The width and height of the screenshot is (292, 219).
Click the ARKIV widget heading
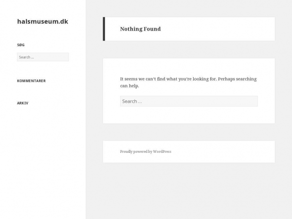click(x=23, y=103)
